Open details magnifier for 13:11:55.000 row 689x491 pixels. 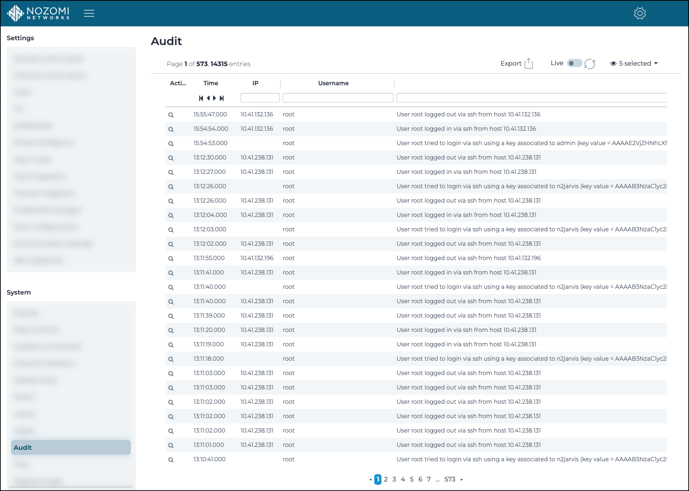pyautogui.click(x=171, y=259)
